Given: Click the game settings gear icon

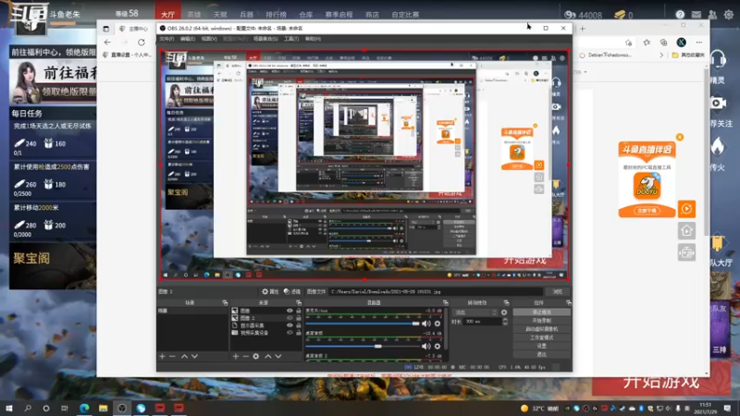Looking at the screenshot, I should coord(729,15).
